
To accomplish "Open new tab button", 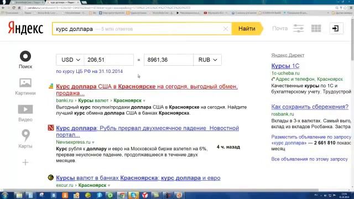I will (84, 2).
